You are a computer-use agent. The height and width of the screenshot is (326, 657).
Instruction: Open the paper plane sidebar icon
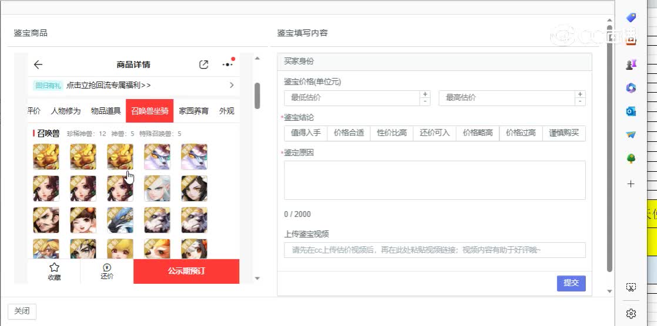coord(631,135)
